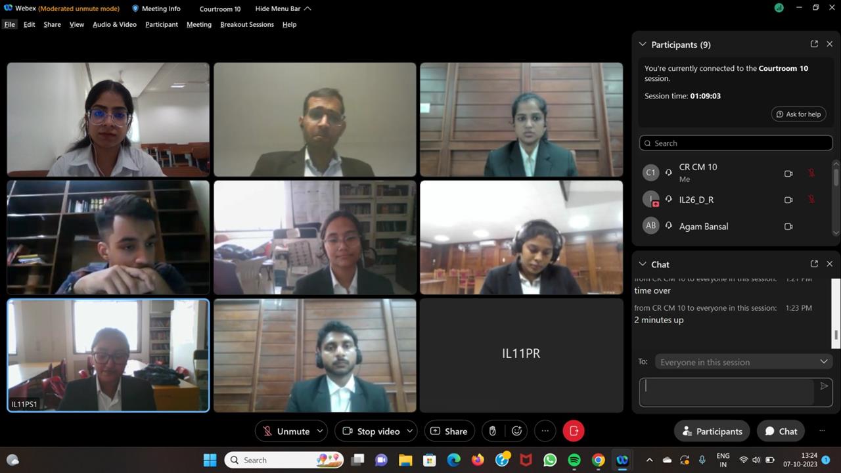
Task: Open Firefox from taskbar
Action: [478, 460]
